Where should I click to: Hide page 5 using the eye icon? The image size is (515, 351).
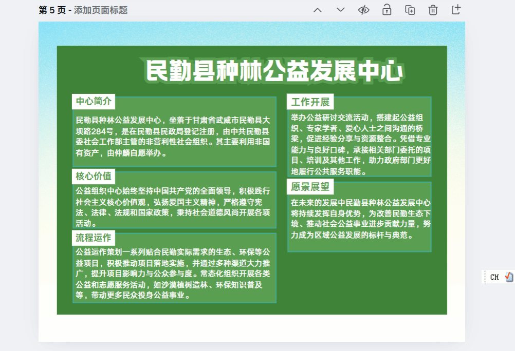click(363, 10)
